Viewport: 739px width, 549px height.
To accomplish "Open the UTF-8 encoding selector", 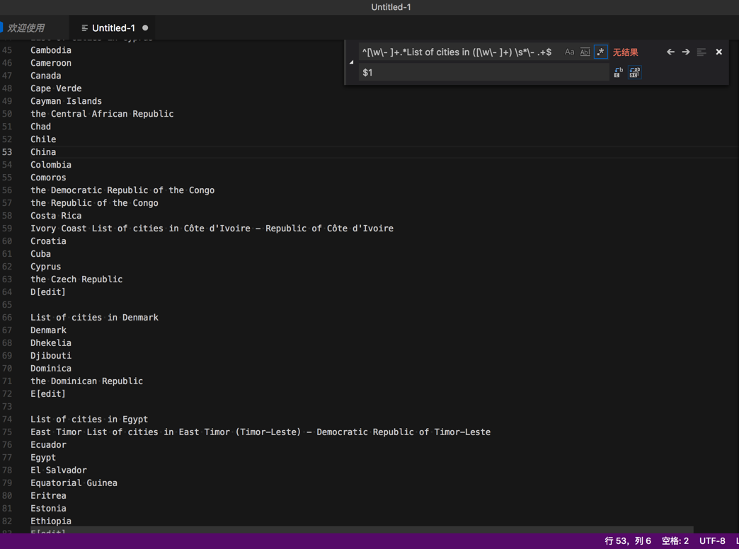I will coord(711,541).
